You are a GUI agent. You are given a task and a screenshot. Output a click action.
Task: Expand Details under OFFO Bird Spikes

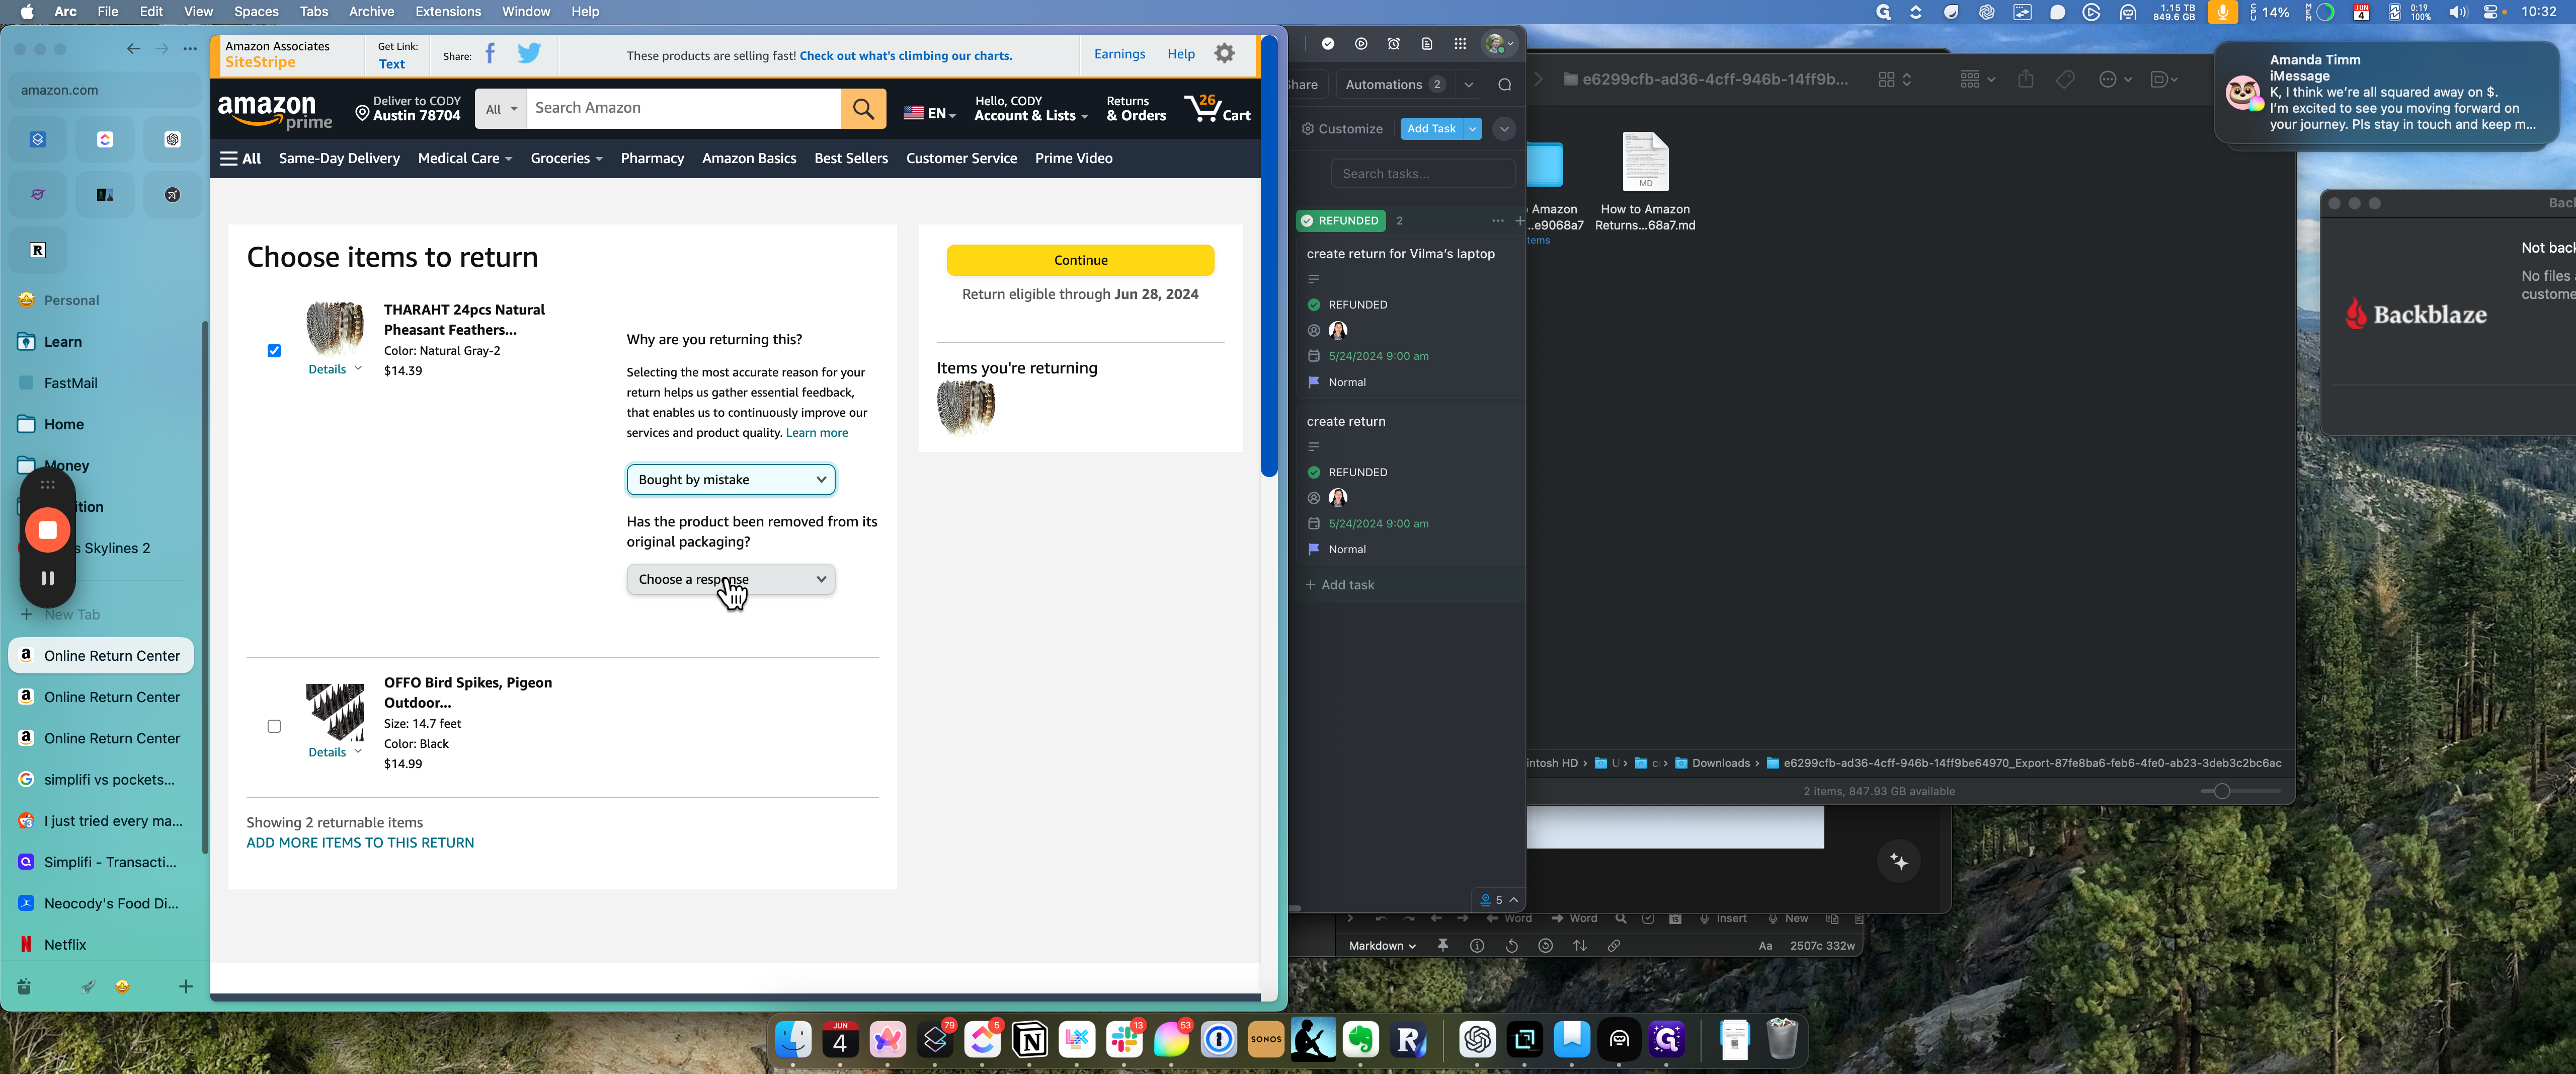tap(334, 752)
